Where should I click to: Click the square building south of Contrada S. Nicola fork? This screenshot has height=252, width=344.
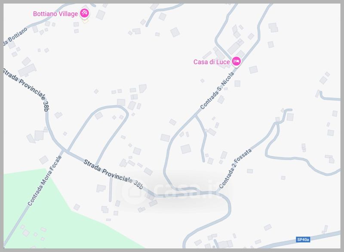186,149
